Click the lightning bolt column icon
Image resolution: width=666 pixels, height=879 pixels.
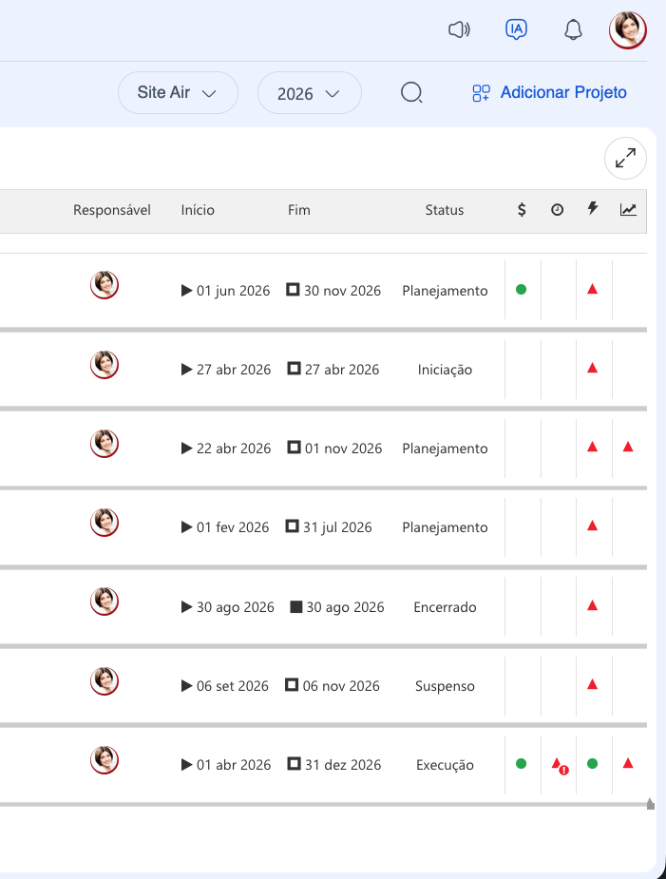click(593, 209)
